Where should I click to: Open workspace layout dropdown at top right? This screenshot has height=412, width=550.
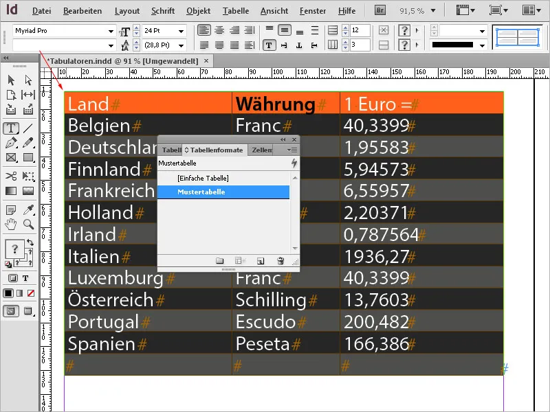coord(531,10)
